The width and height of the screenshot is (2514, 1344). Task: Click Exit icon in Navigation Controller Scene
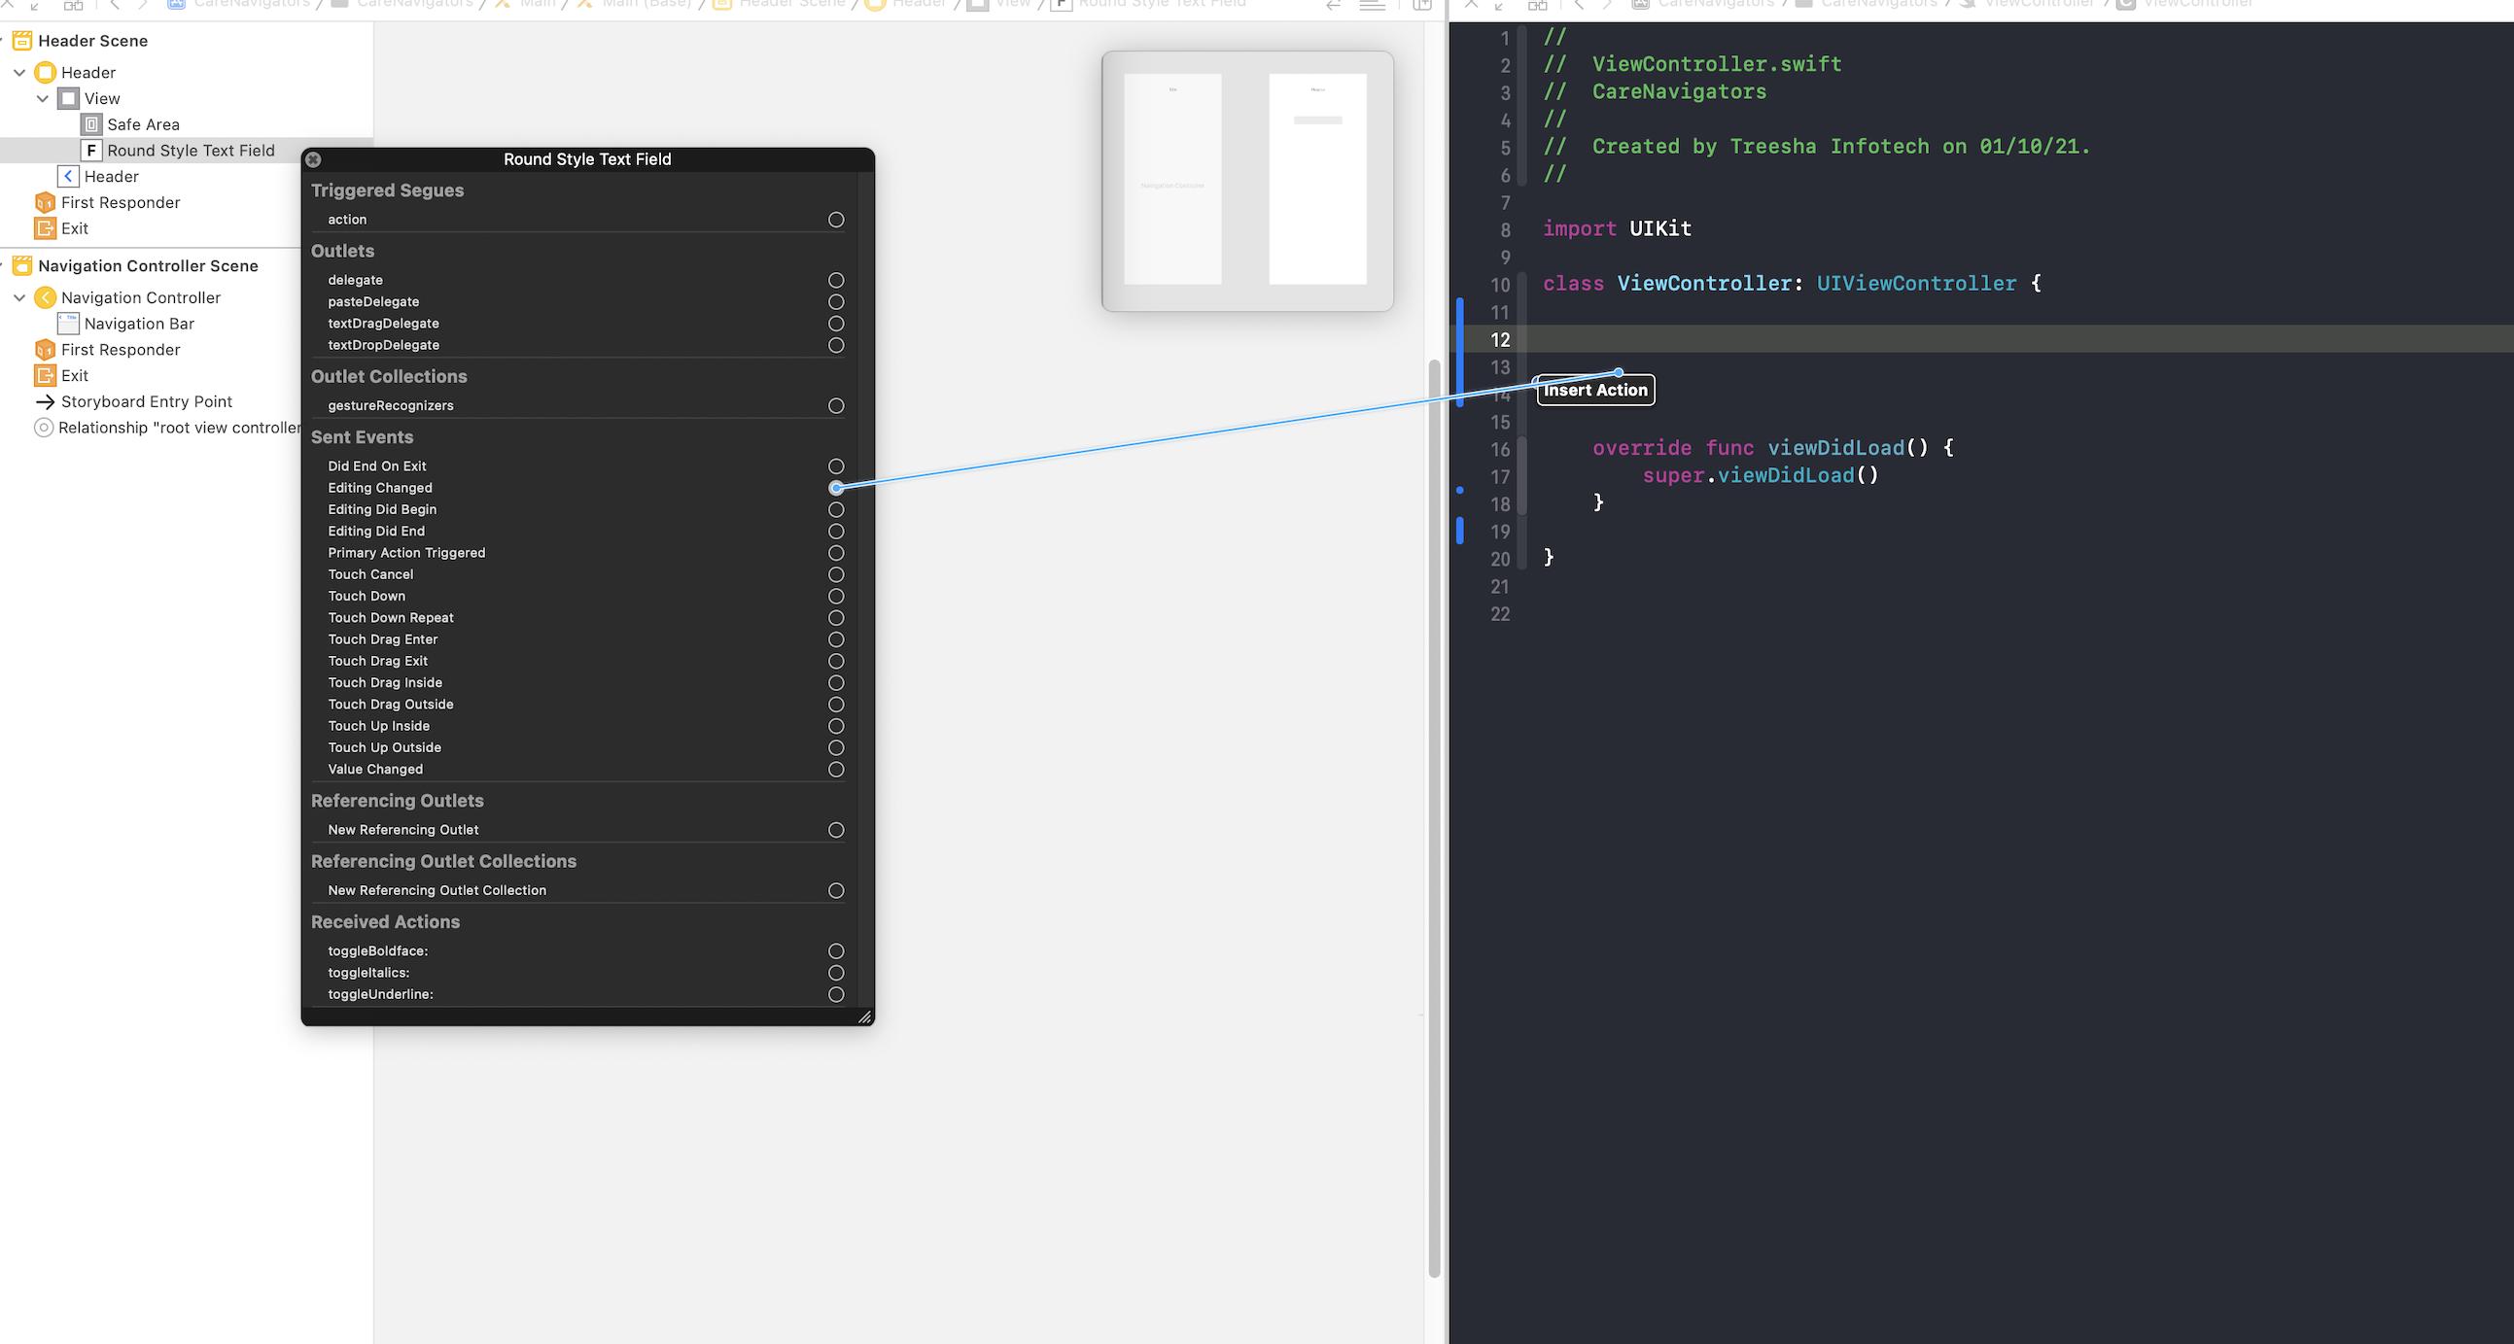coord(45,375)
